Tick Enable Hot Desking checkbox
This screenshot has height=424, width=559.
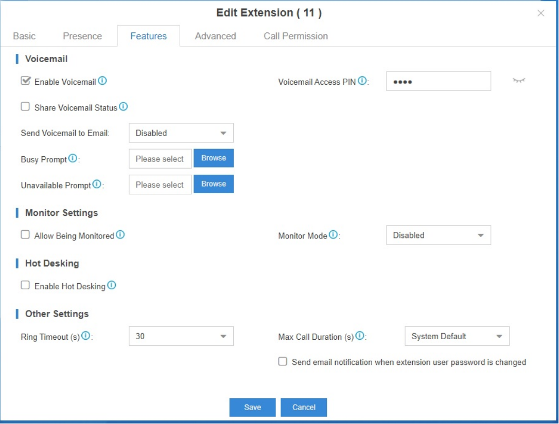(x=25, y=285)
